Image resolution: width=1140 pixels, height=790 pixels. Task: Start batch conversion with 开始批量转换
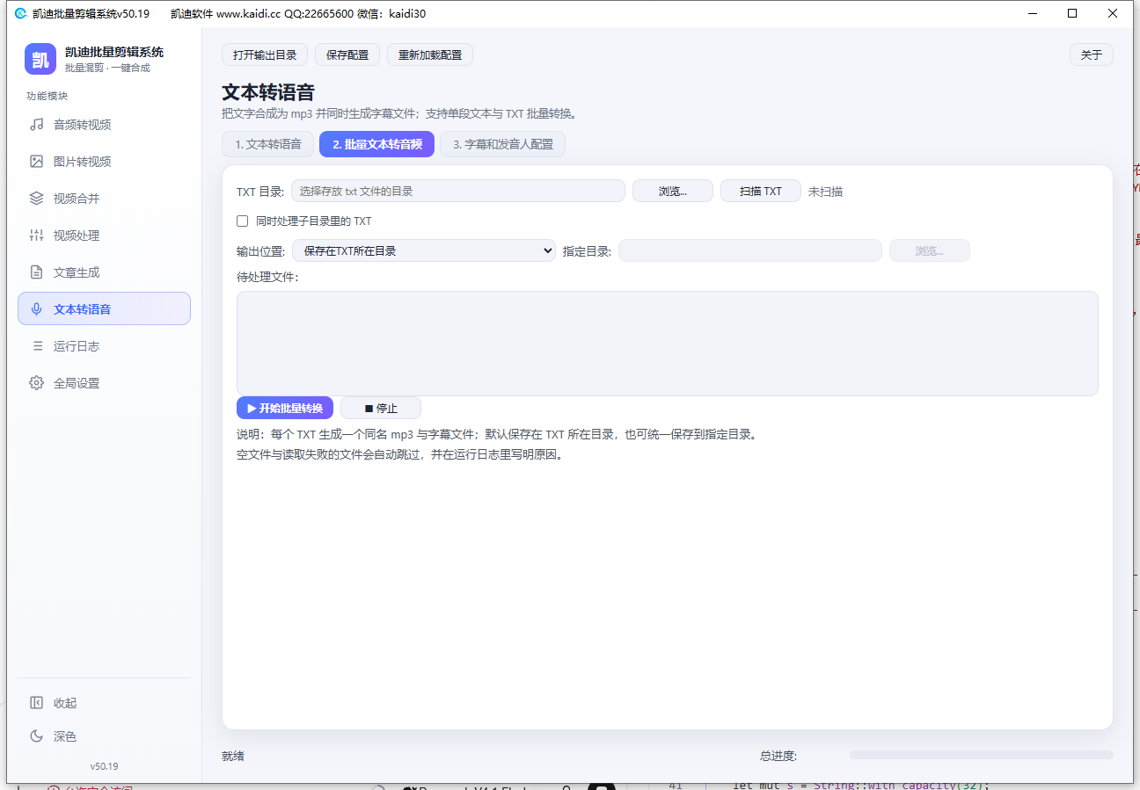pos(285,408)
